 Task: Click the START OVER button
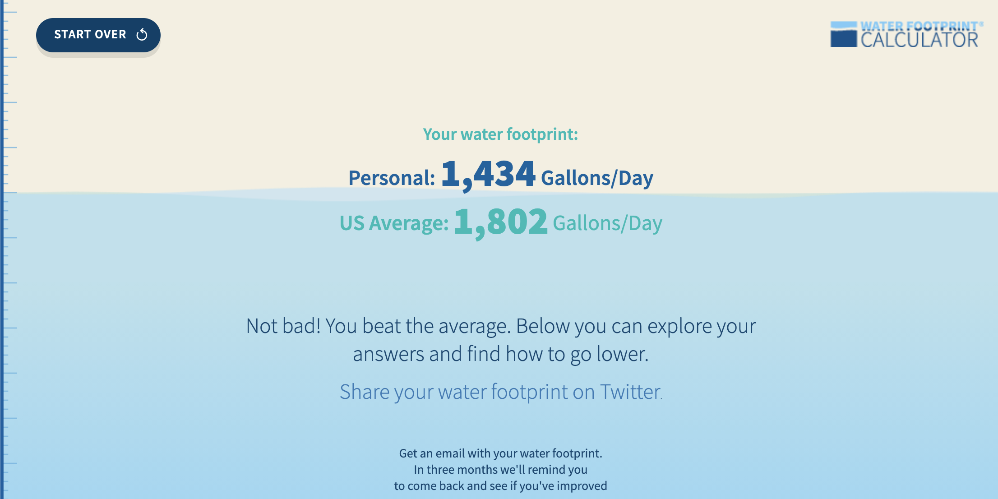click(x=98, y=35)
